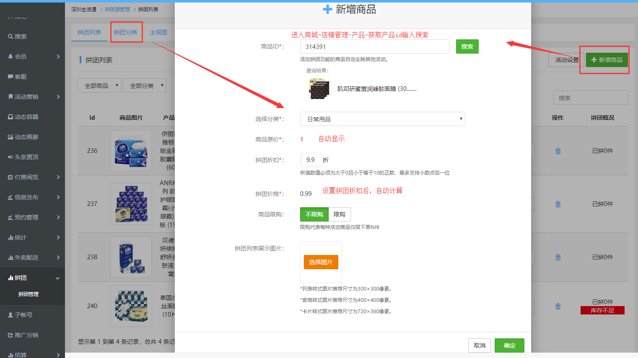This screenshot has height=358, width=638.
Task: Click the speaker icon for 头条置顶
Action: point(10,157)
